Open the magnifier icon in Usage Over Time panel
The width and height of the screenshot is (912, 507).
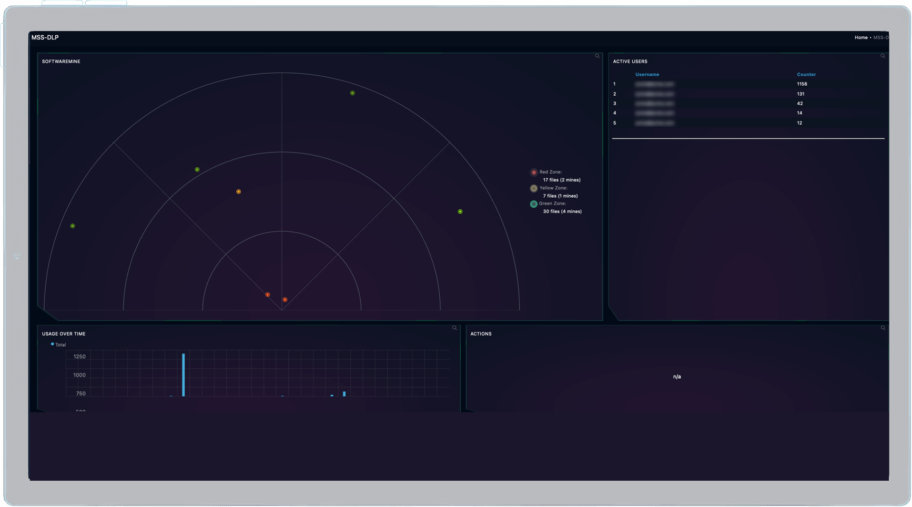pos(454,328)
